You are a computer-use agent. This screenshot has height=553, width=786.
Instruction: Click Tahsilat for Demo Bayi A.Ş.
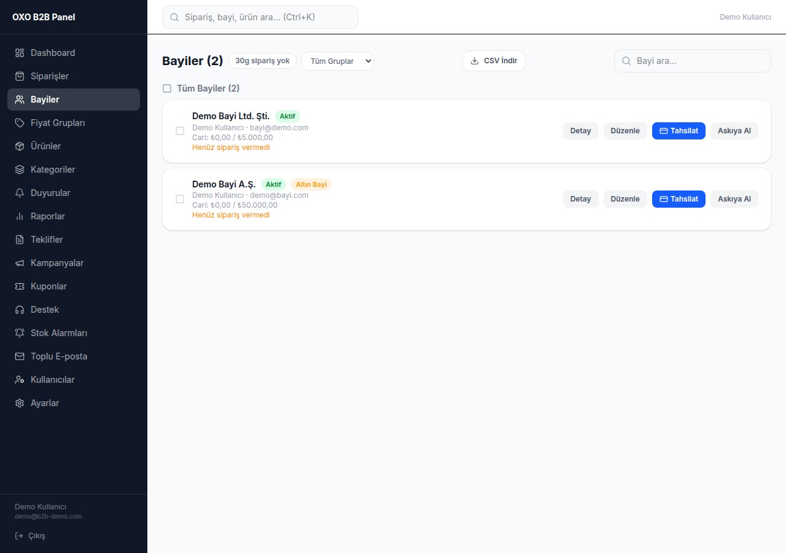click(679, 199)
